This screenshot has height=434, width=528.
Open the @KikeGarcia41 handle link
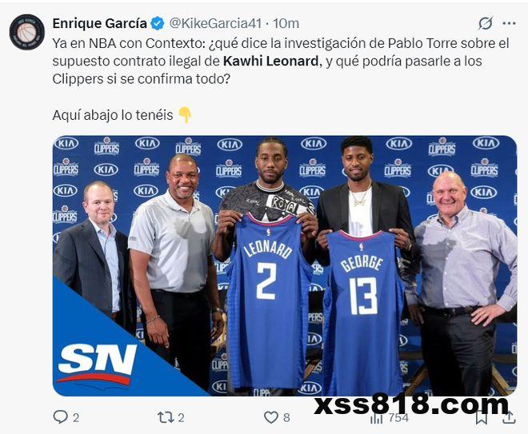pos(215,23)
